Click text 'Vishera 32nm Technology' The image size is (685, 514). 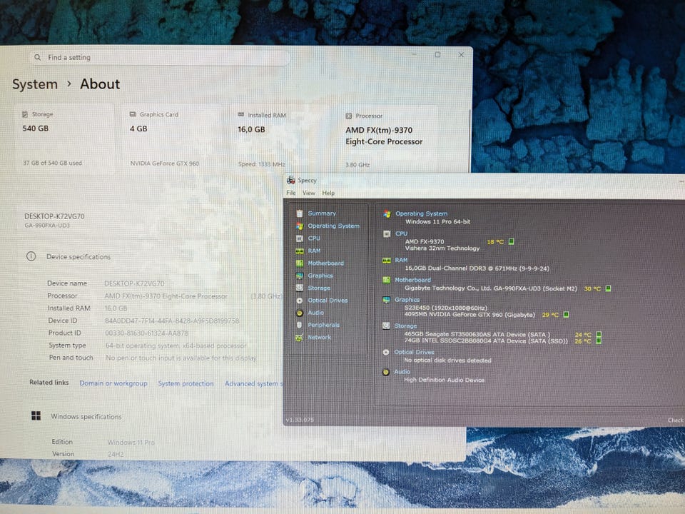[x=442, y=248]
